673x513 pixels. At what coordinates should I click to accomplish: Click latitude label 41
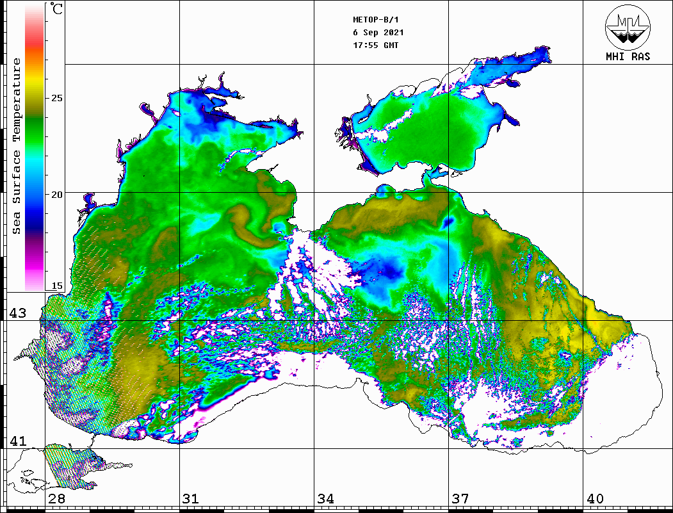[x=18, y=441]
